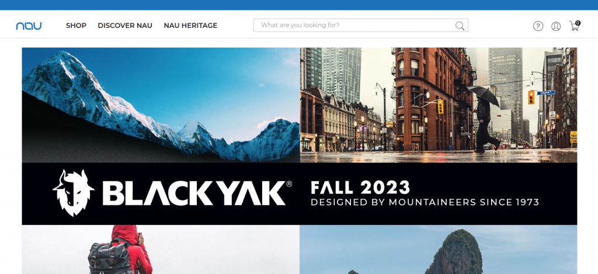The width and height of the screenshot is (598, 274).
Task: Click the BLACKYAK yak head logo
Action: [73, 193]
